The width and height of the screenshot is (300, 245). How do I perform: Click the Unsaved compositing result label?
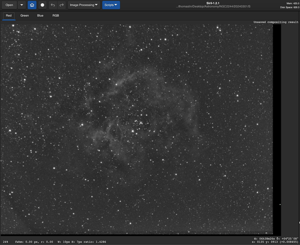(x=276, y=22)
